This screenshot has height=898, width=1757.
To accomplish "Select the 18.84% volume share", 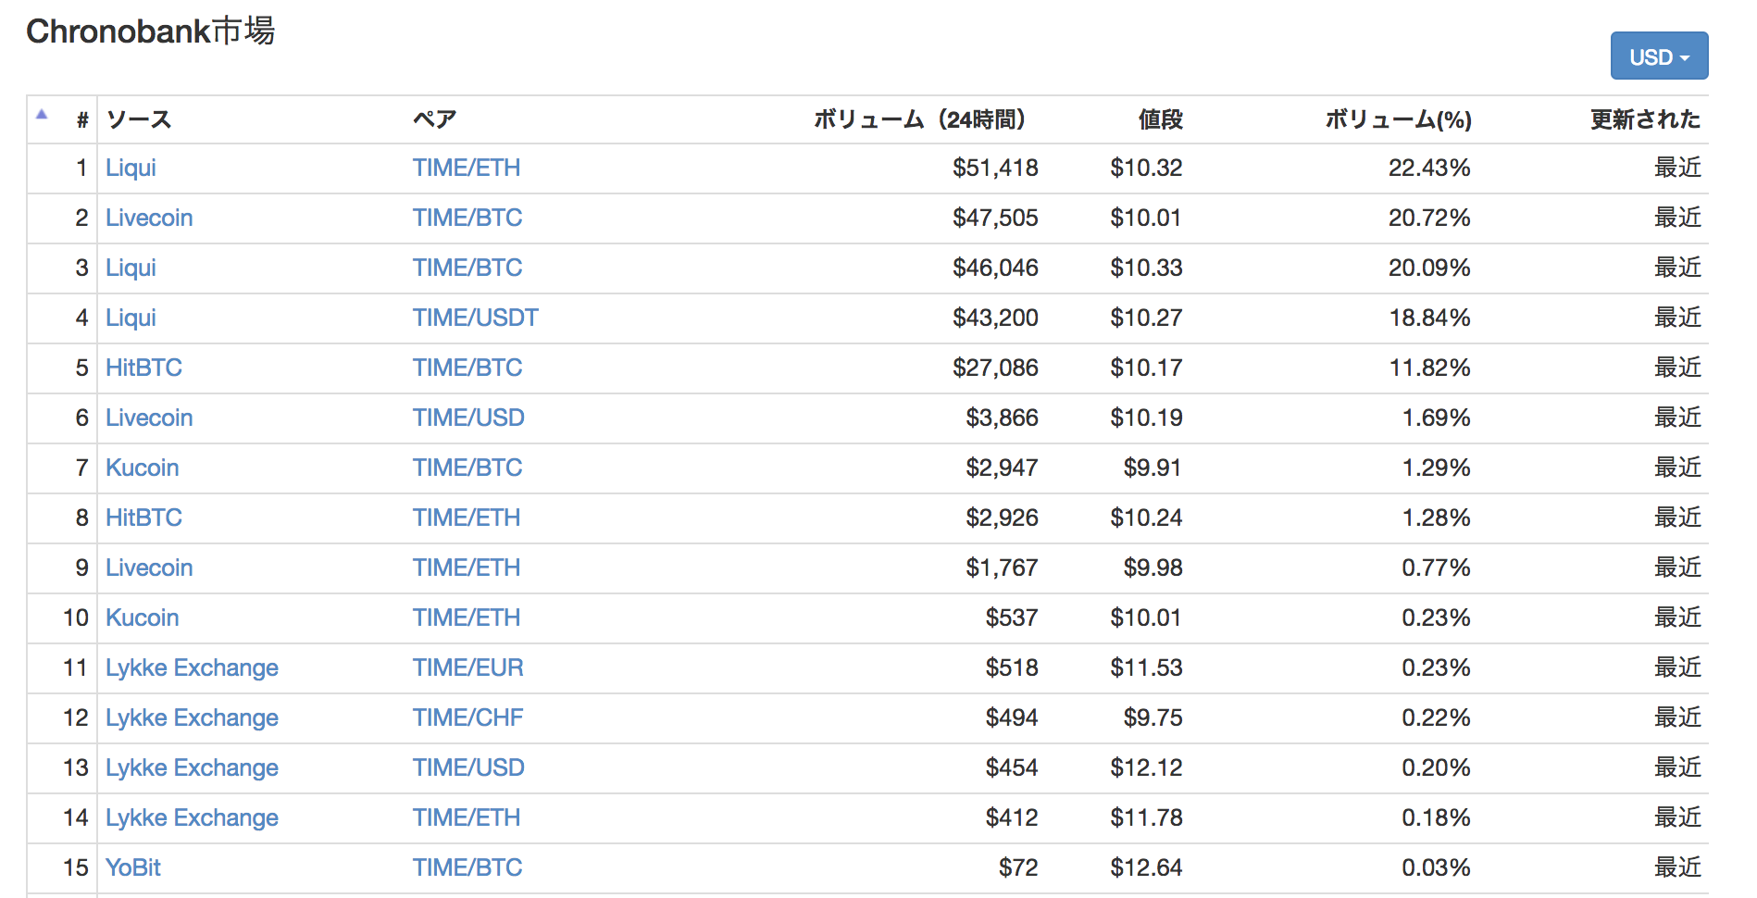I will 1429,318.
